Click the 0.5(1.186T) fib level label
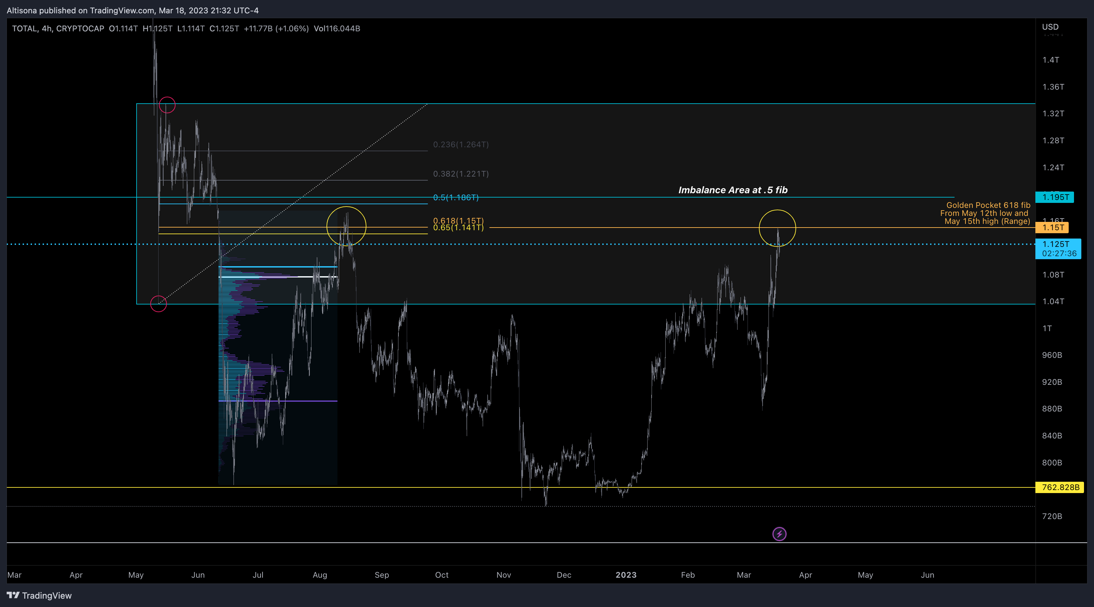Viewport: 1094px width, 607px height. tap(456, 198)
